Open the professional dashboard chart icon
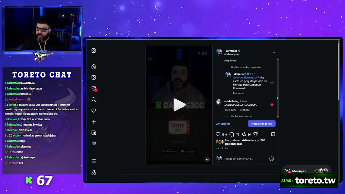The image size is (345, 194). pos(94,133)
